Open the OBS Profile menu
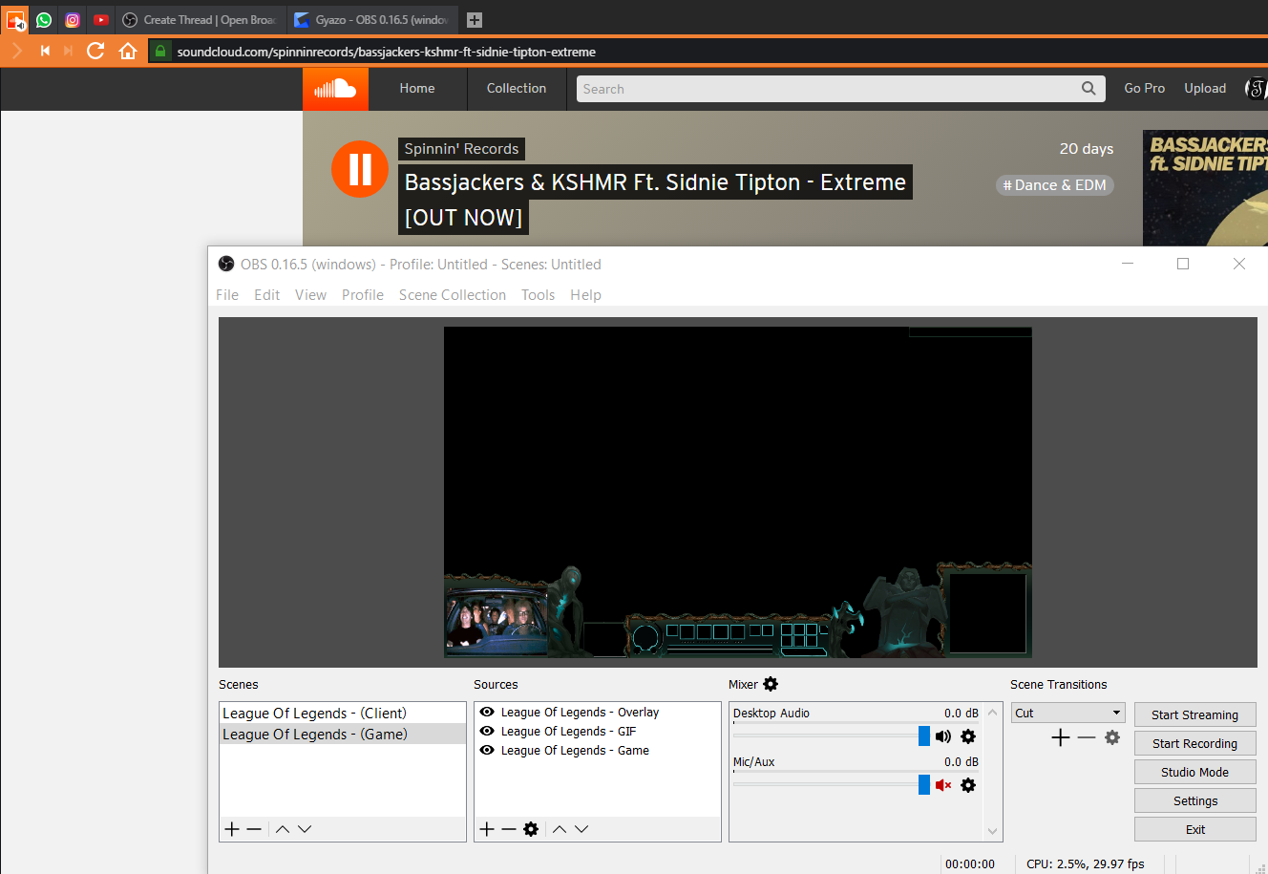Viewport: 1268px width, 874px height. (x=363, y=295)
